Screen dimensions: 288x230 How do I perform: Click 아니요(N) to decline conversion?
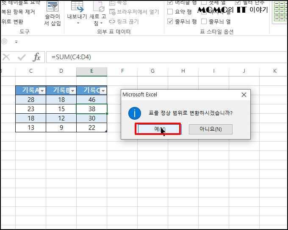(210, 129)
